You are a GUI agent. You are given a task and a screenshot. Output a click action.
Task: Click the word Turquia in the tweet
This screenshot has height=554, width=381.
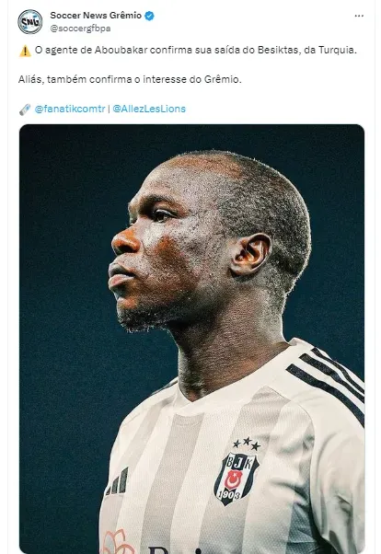coord(337,51)
